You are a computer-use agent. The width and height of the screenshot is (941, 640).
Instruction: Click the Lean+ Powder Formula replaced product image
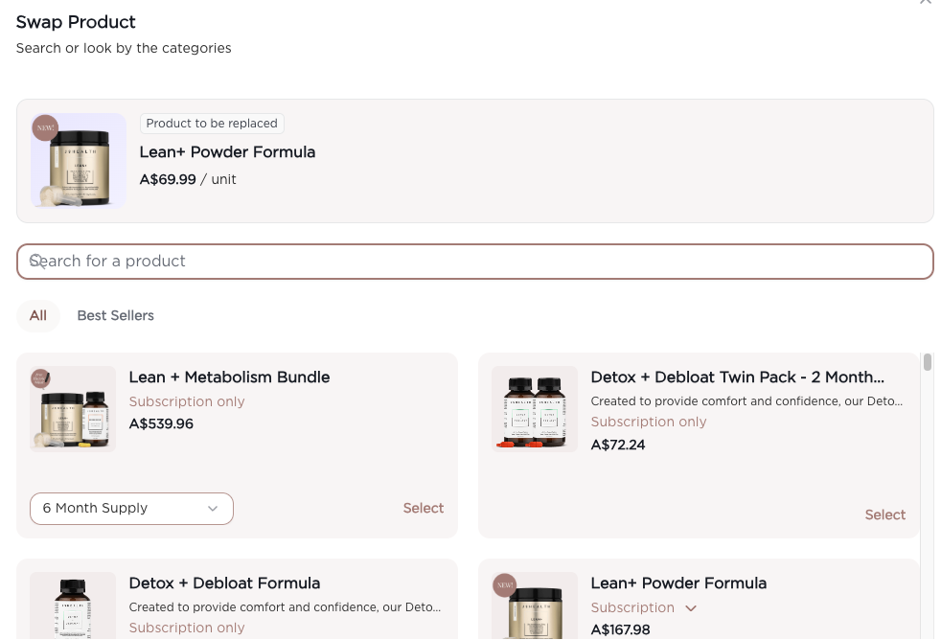point(79,161)
